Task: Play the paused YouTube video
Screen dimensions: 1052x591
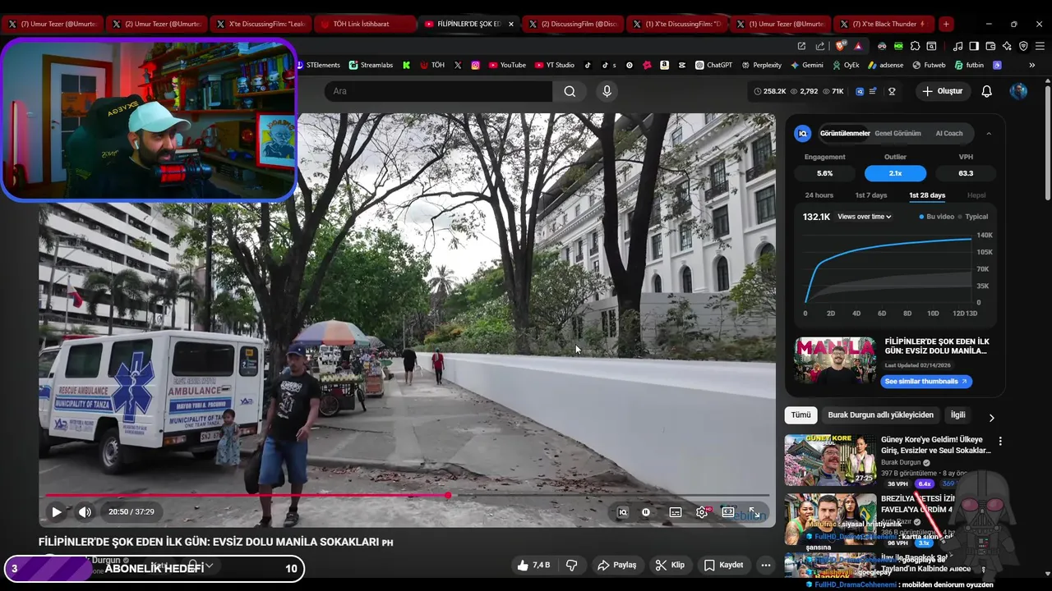Action: (57, 512)
